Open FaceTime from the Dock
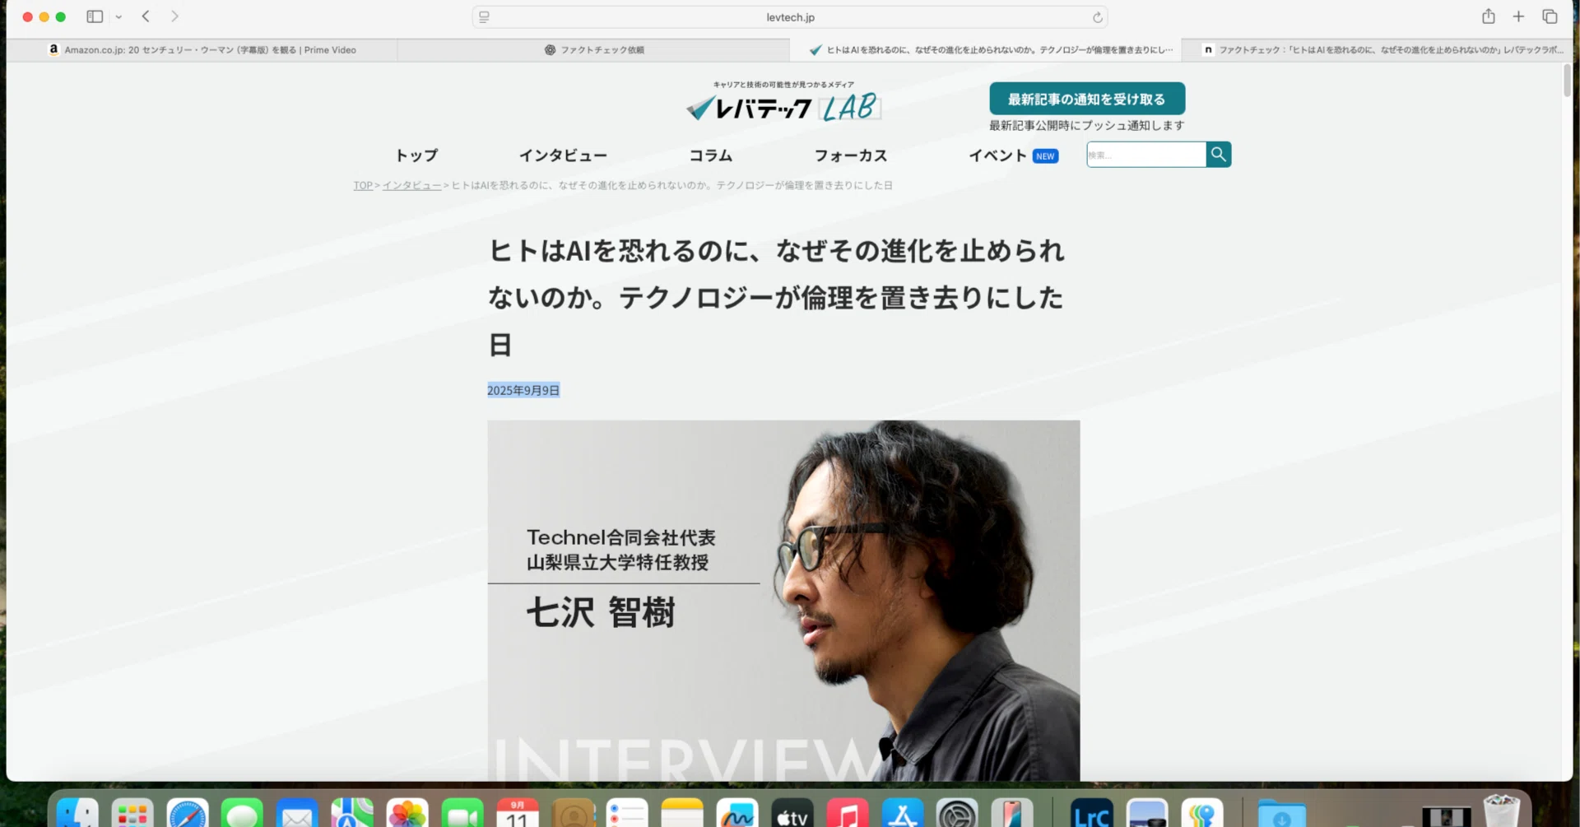 pyautogui.click(x=462, y=814)
